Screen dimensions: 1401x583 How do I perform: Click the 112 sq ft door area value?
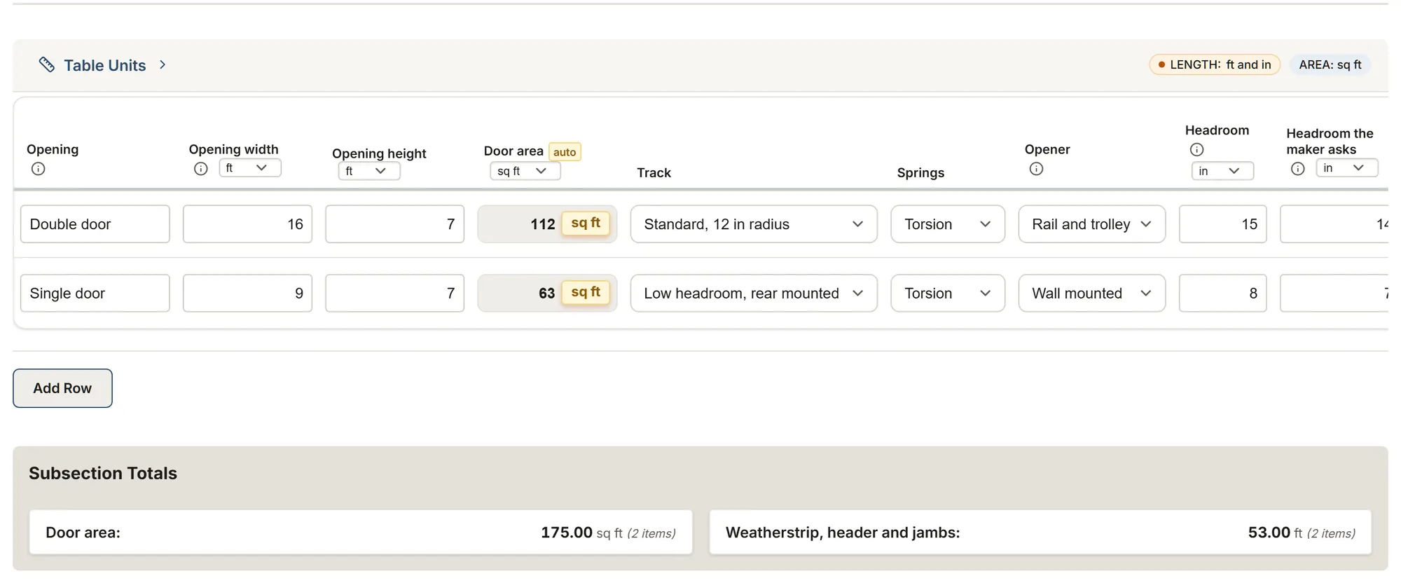pos(547,224)
